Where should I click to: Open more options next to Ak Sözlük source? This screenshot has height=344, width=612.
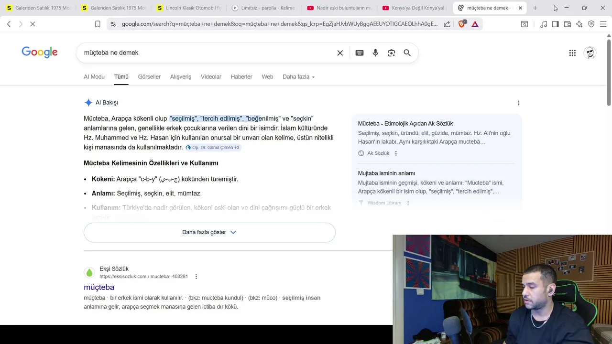tap(396, 153)
